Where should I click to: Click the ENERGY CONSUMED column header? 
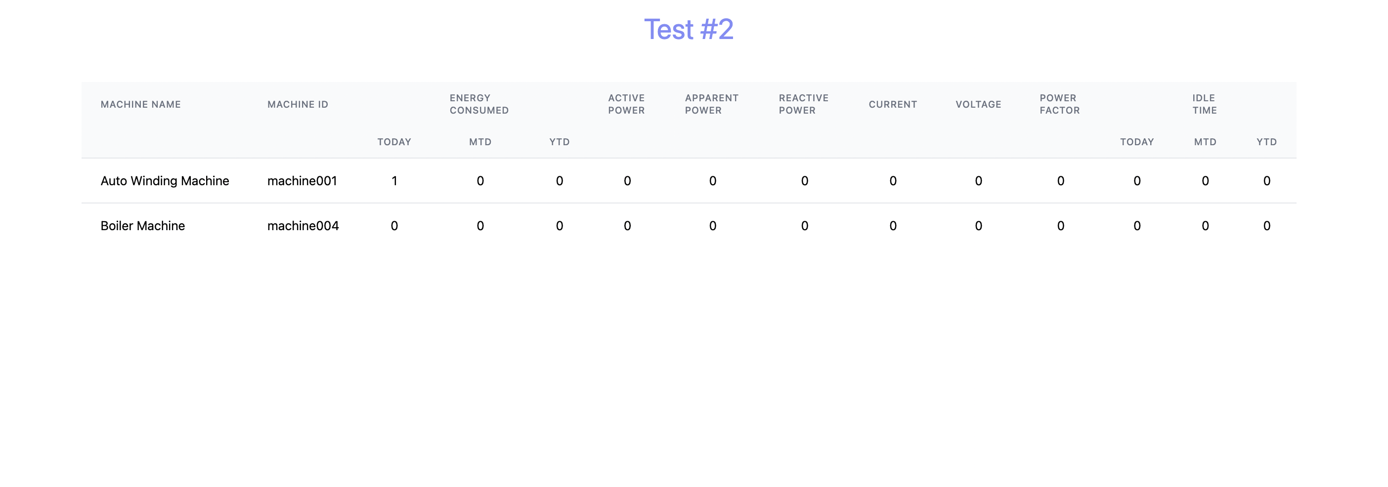tap(478, 104)
